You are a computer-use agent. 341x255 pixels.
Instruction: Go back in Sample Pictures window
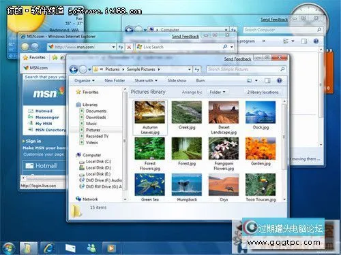point(74,69)
